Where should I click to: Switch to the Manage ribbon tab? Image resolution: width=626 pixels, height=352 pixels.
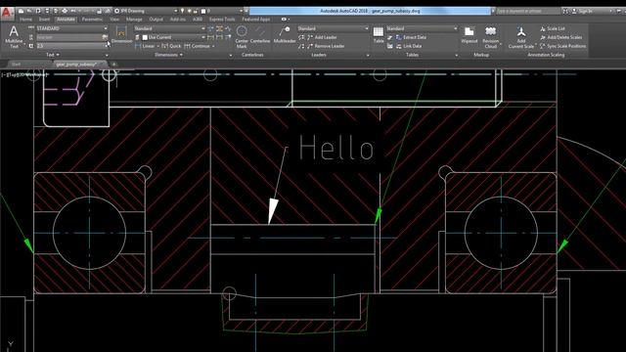tap(134, 20)
